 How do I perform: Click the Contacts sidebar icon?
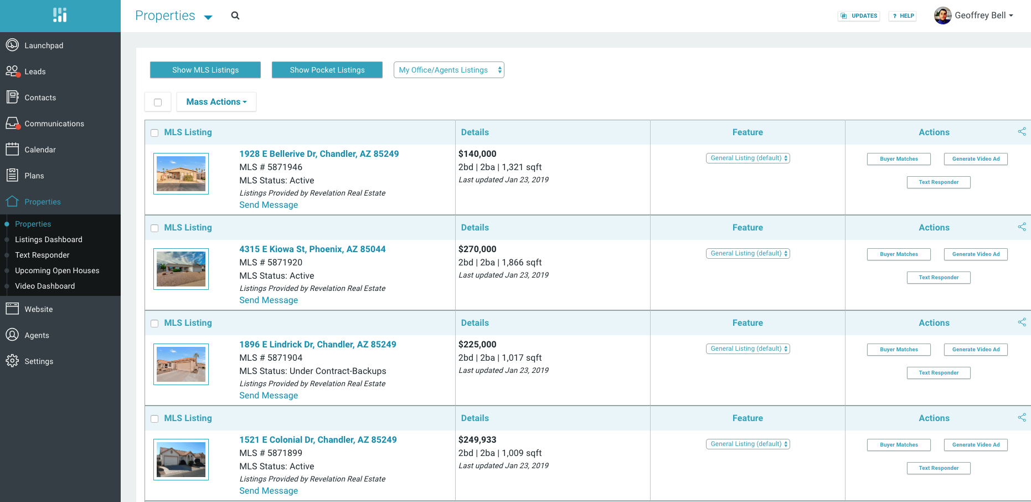pos(12,97)
